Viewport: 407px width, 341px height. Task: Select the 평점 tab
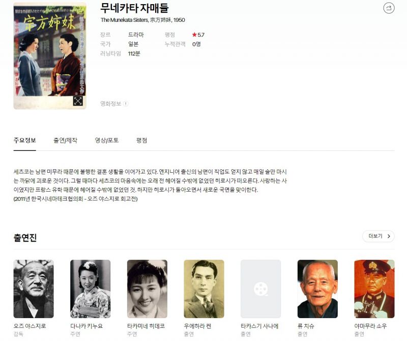pos(142,141)
